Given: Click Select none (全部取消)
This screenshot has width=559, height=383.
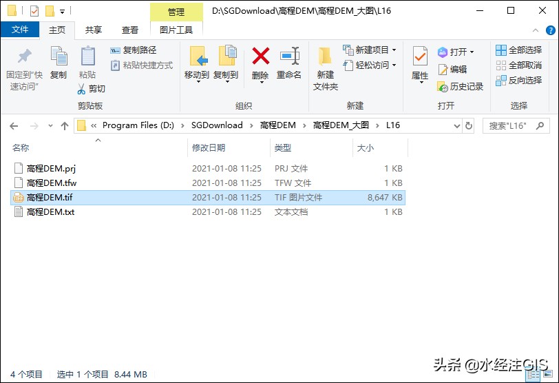Looking at the screenshot, I should pos(518,65).
